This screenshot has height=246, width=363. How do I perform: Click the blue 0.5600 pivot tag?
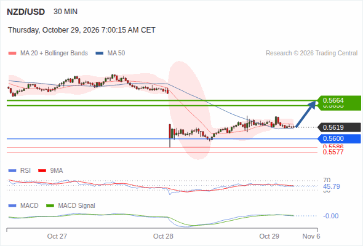click(x=339, y=138)
